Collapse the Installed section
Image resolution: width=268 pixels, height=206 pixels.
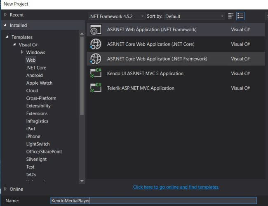[5, 25]
